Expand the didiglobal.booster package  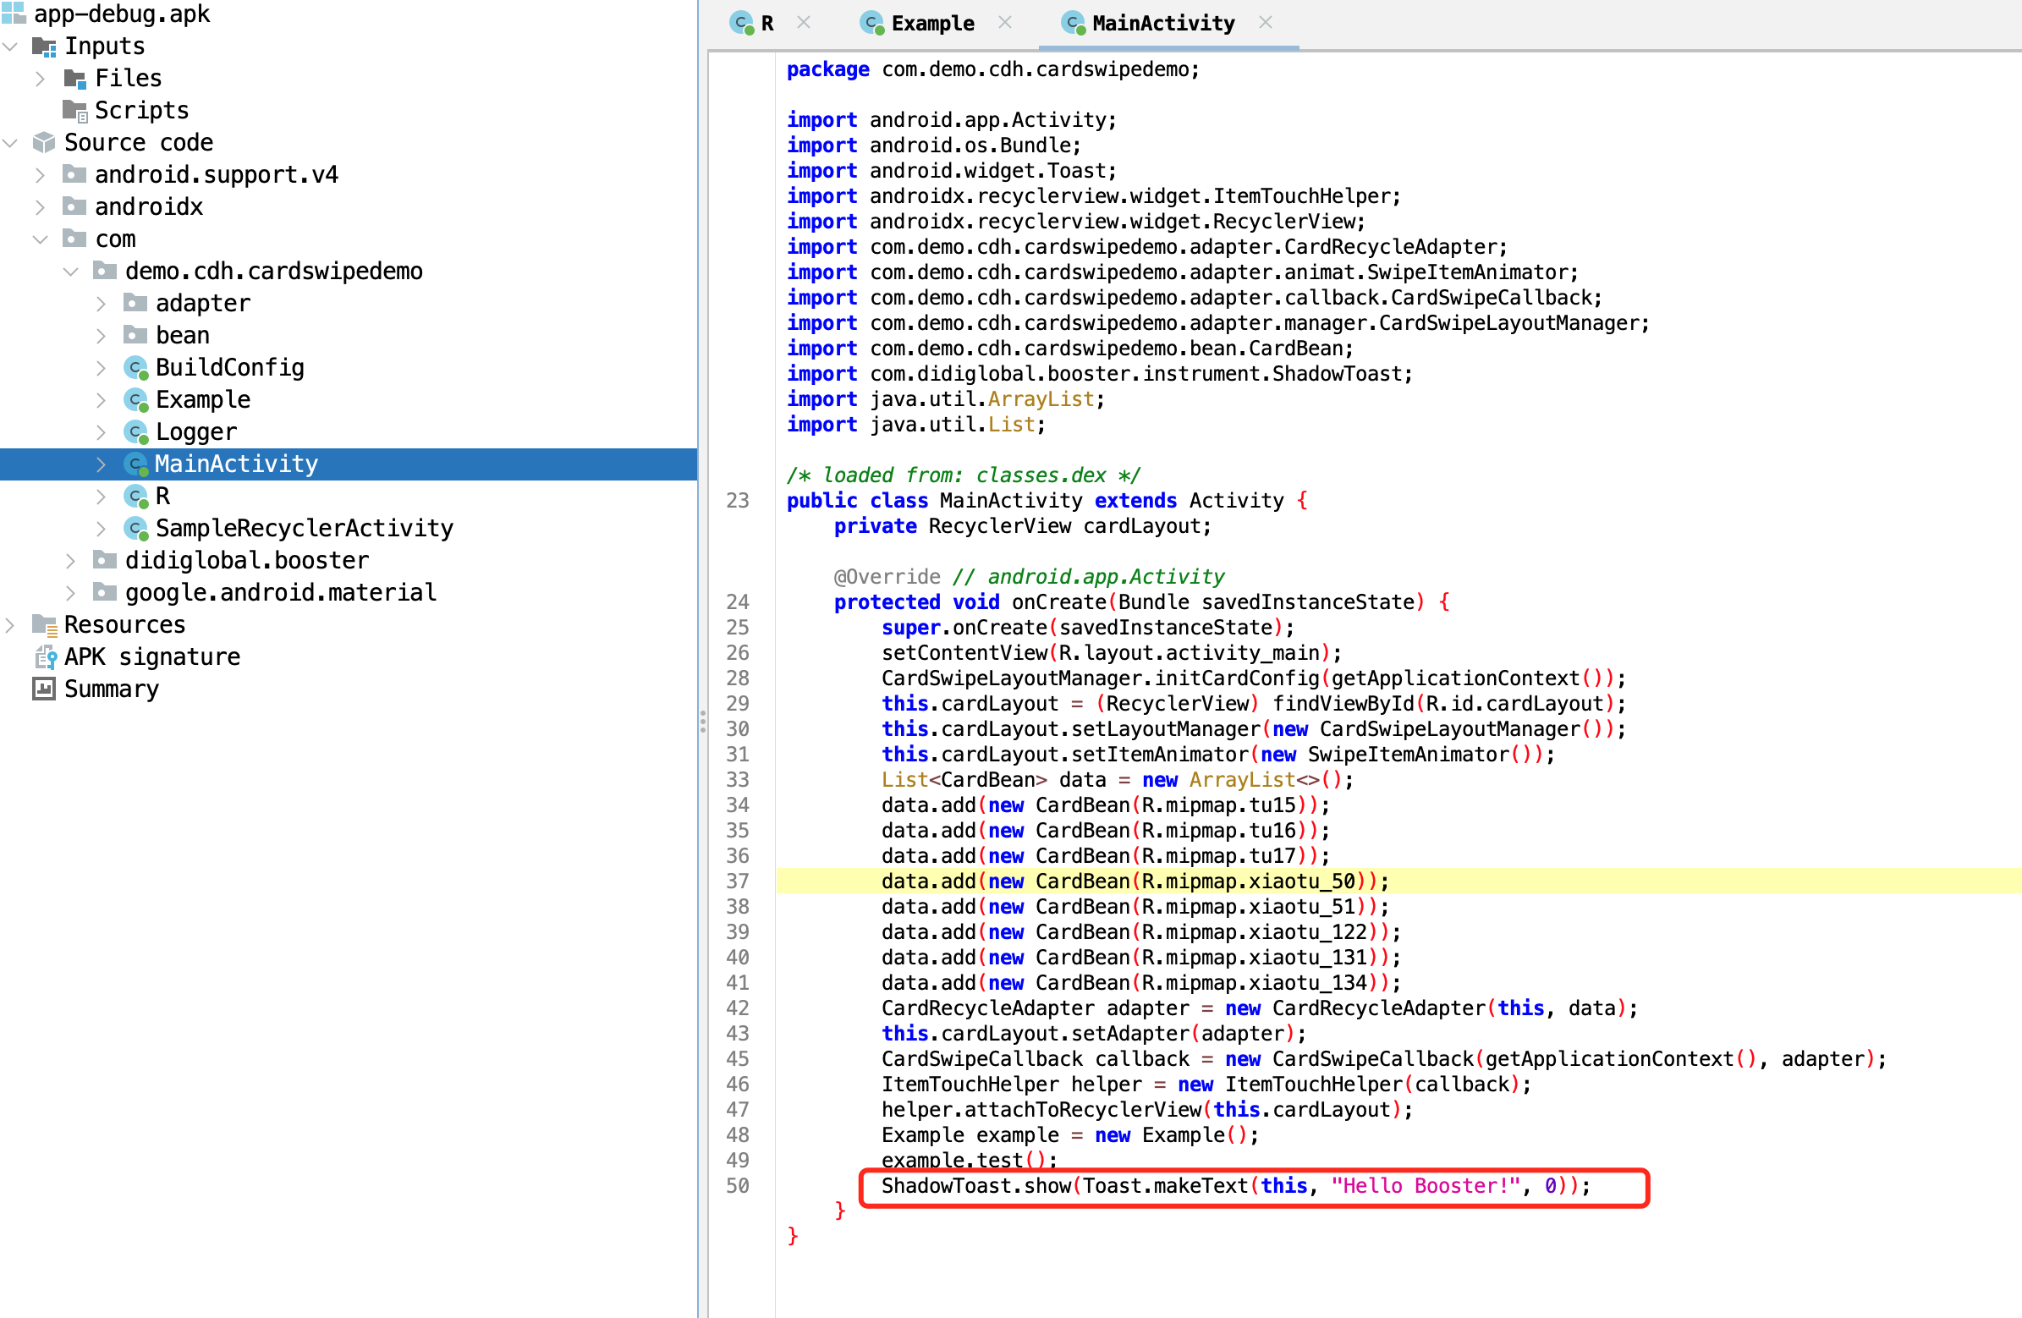70,560
